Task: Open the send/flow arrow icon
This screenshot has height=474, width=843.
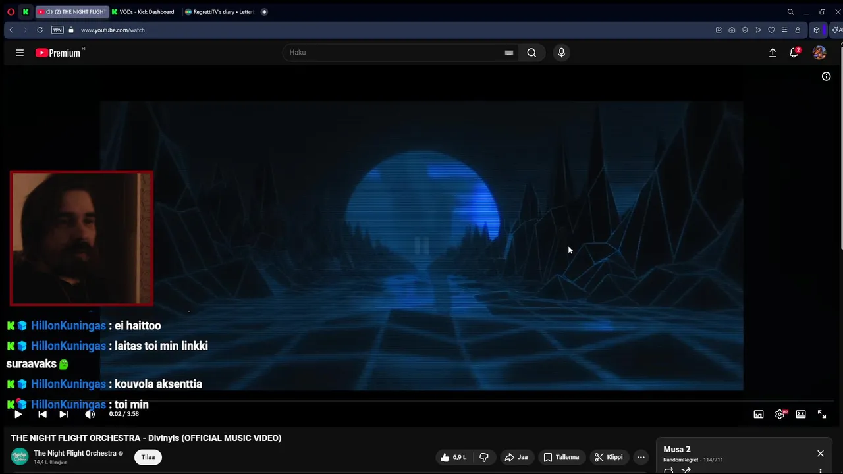Action: tap(758, 30)
